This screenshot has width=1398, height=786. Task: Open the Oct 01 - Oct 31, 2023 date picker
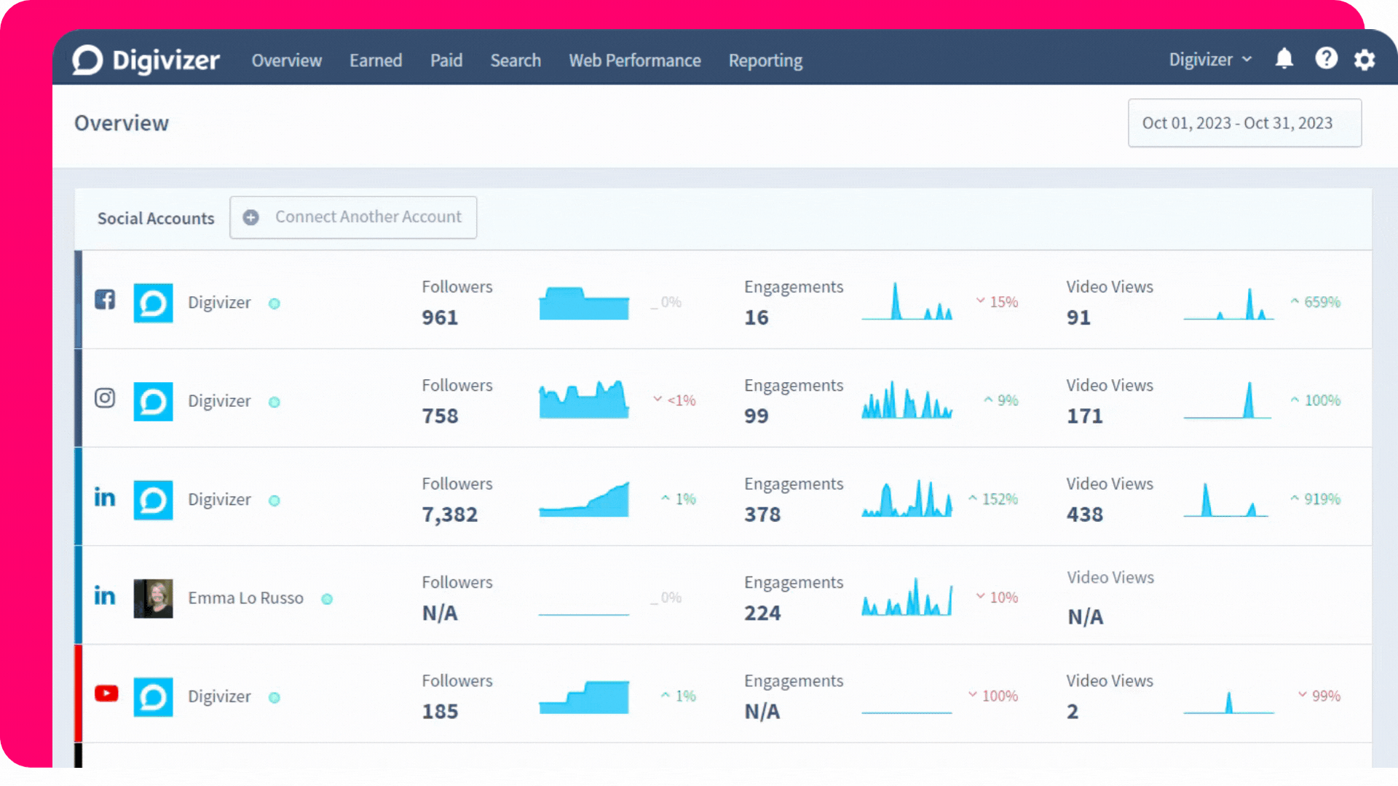click(x=1244, y=123)
